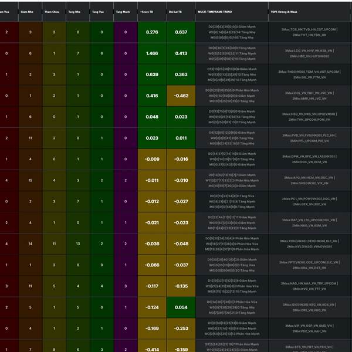
Task: Click TOPS cell in the -0.066 row
Action: (x=309, y=265)
